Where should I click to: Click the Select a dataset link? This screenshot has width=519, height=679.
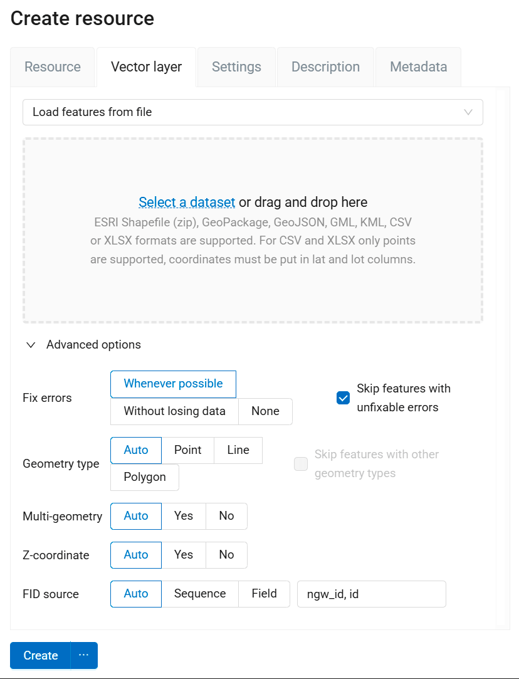tap(187, 202)
